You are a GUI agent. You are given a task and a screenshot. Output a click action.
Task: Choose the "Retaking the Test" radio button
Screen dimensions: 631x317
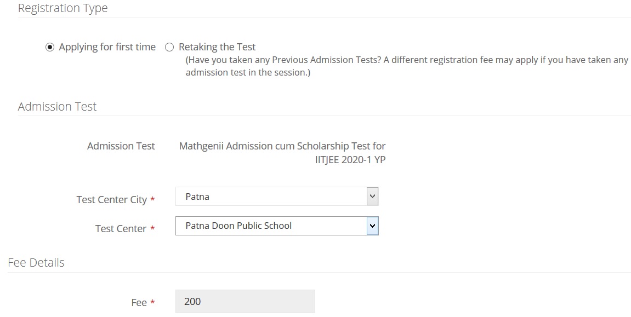(x=169, y=48)
